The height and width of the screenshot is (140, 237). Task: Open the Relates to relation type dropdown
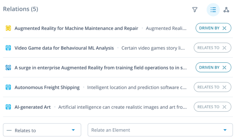[x=42, y=130]
